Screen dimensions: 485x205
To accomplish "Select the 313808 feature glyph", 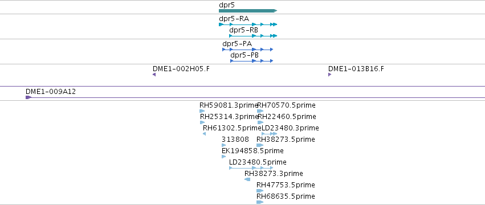I will pyautogui.click(x=223, y=145).
